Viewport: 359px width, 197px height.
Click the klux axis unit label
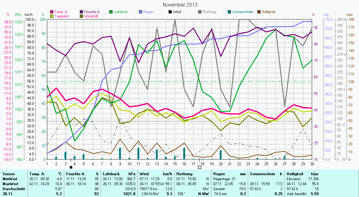tap(349, 15)
